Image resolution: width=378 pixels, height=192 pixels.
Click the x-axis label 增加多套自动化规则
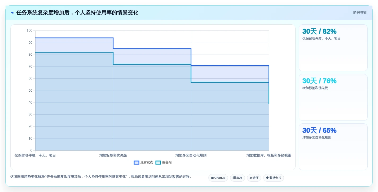[x=191, y=155]
